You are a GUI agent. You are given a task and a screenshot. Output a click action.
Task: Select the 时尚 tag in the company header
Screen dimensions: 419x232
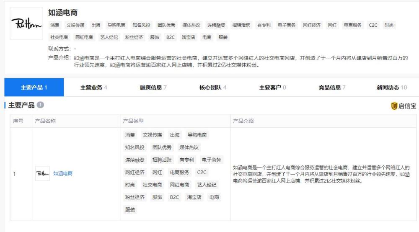[x=389, y=25]
